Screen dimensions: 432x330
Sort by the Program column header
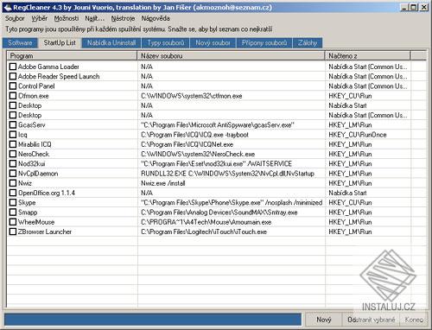click(72, 55)
